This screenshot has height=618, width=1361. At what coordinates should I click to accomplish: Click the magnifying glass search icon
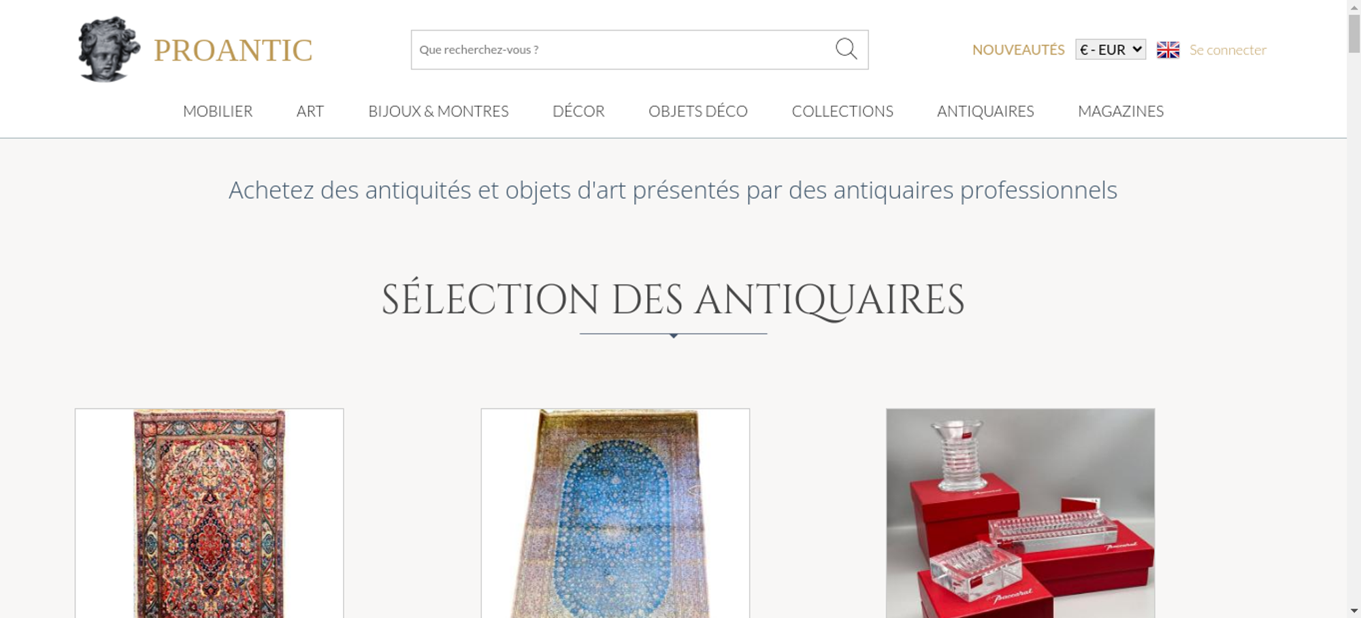846,49
